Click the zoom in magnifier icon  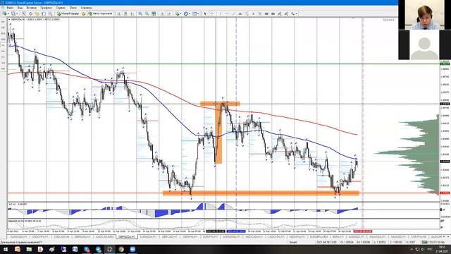coord(140,13)
